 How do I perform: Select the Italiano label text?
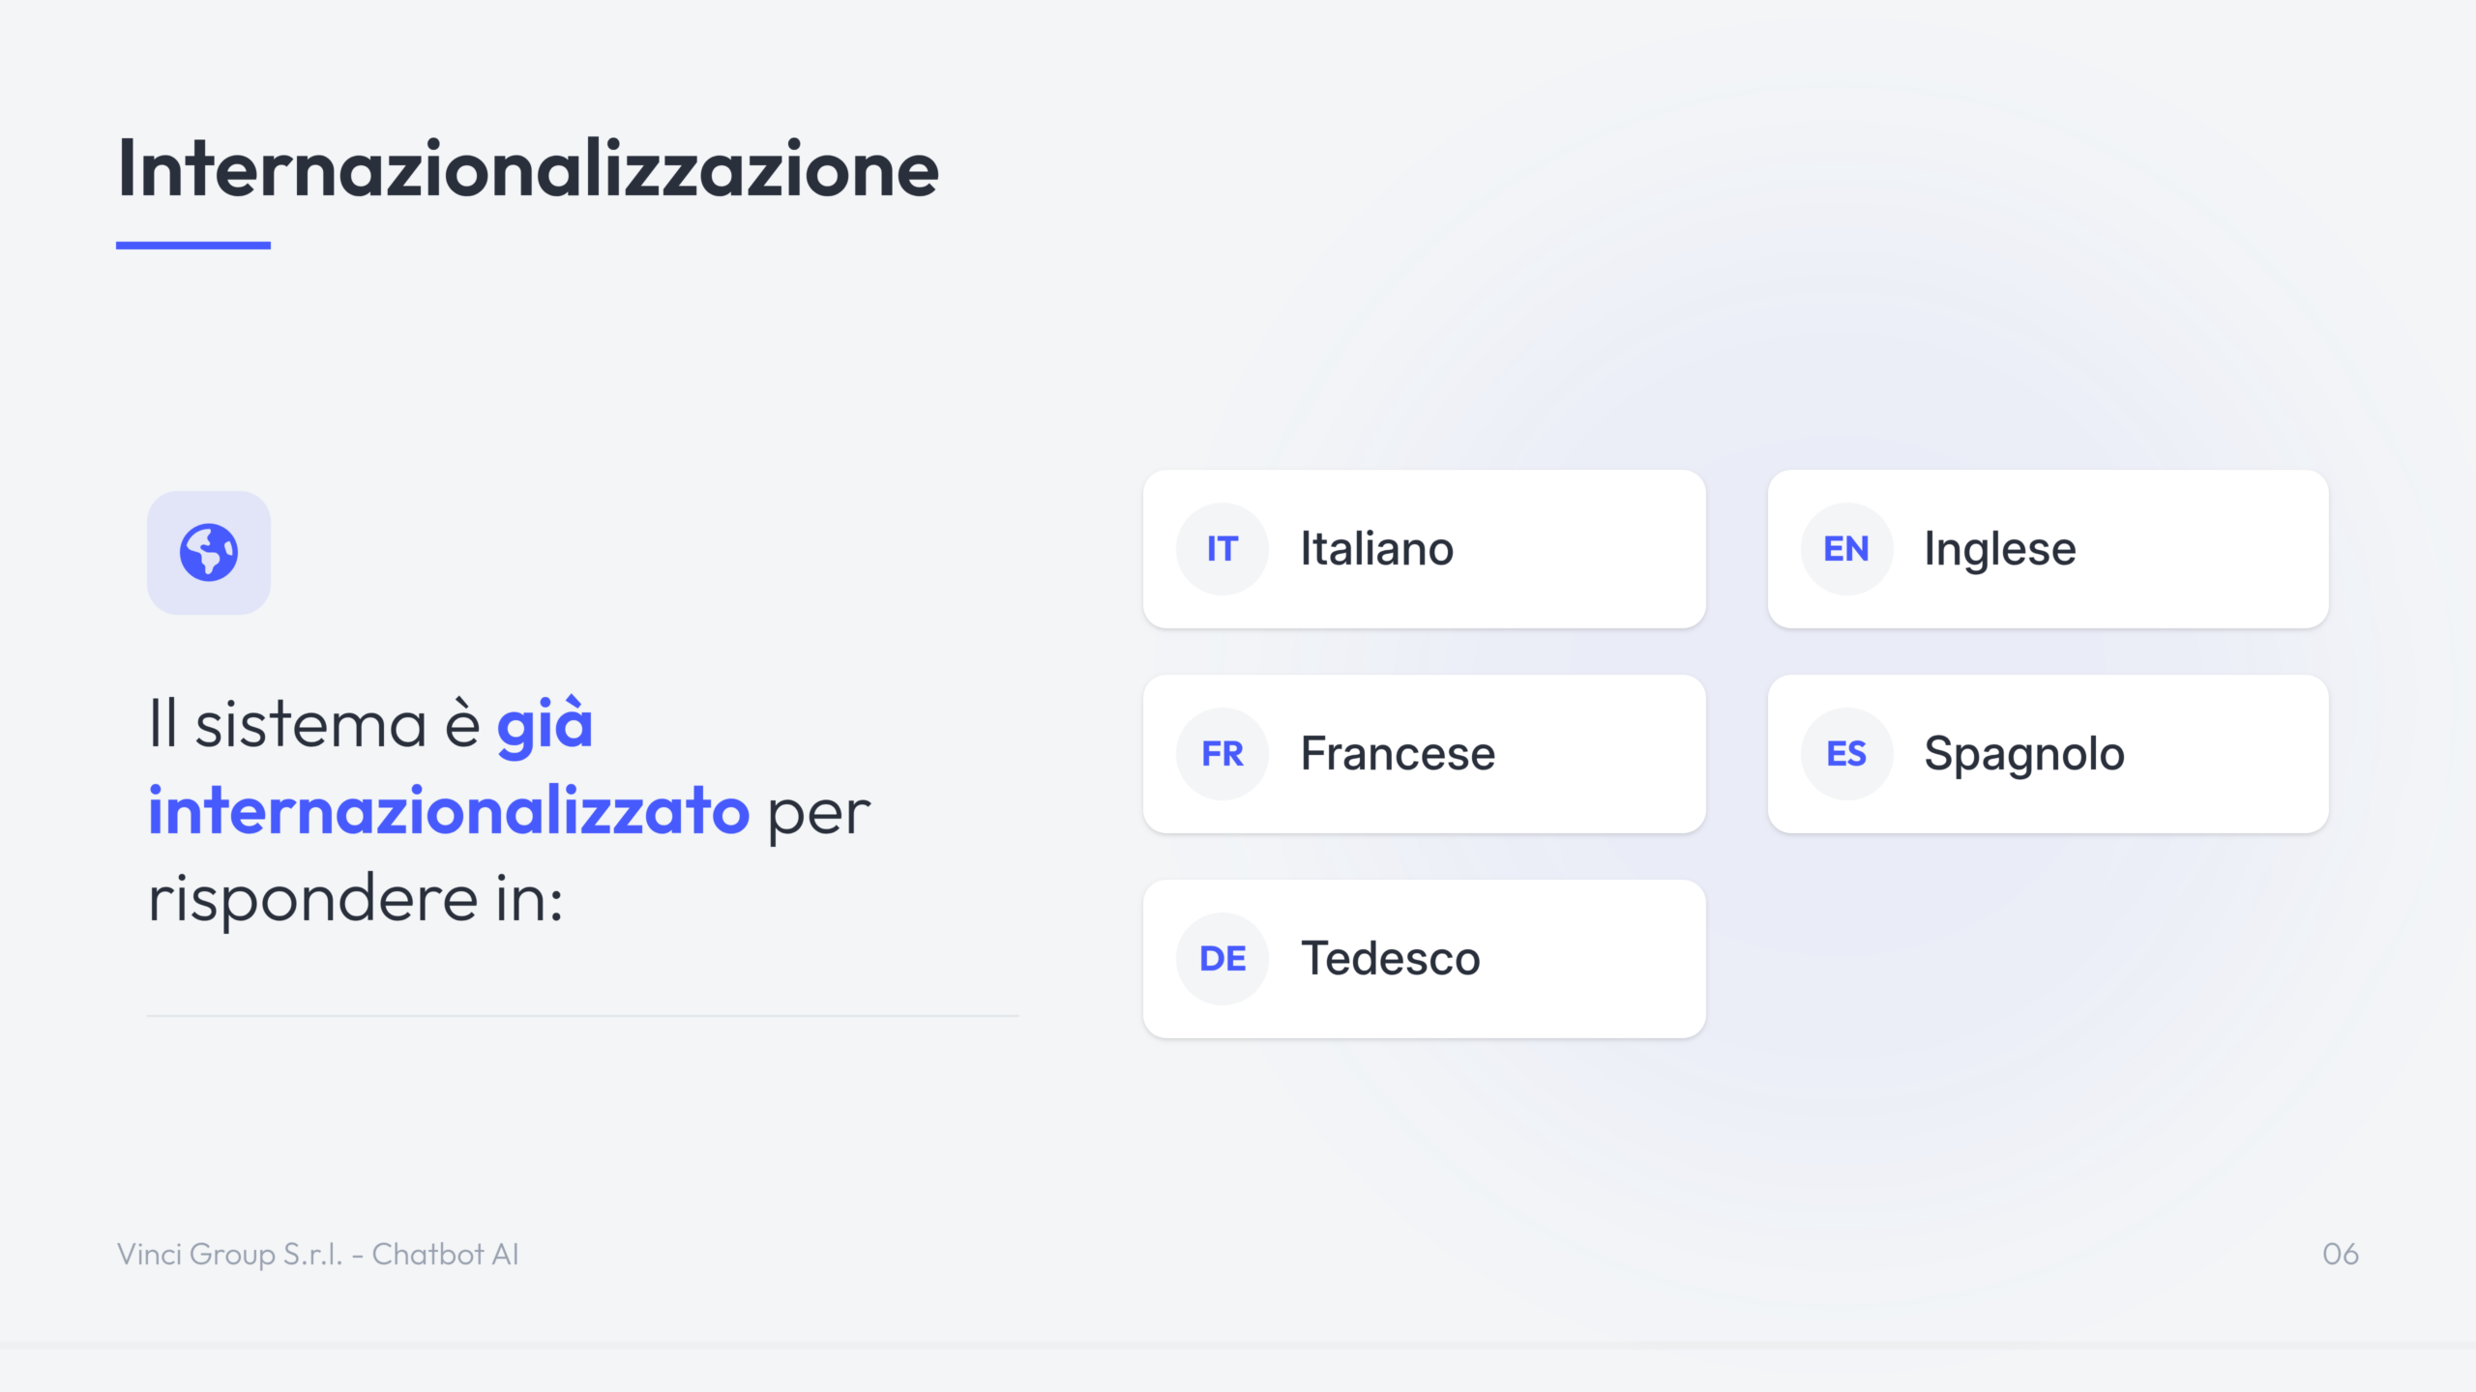pos(1376,549)
